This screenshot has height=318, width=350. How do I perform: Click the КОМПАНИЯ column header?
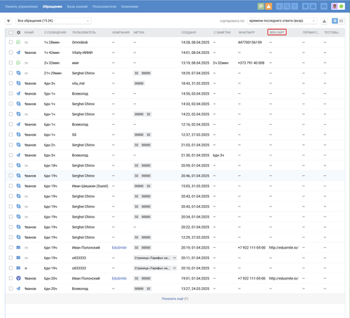click(x=121, y=32)
